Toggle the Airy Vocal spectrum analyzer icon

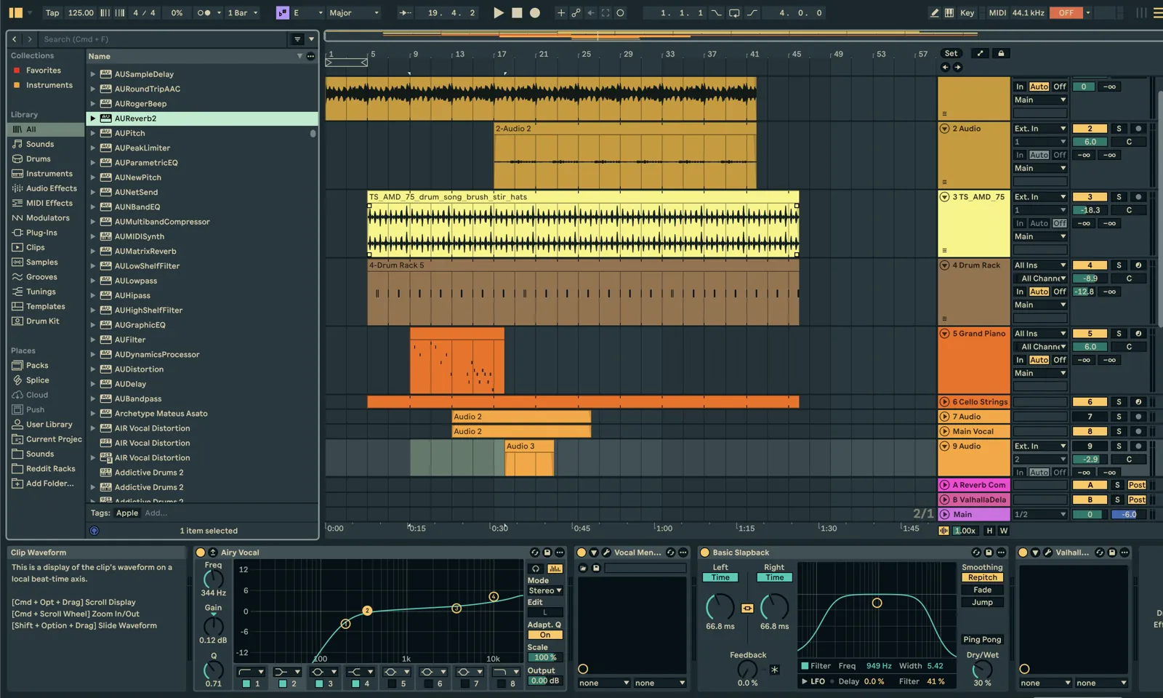(555, 569)
